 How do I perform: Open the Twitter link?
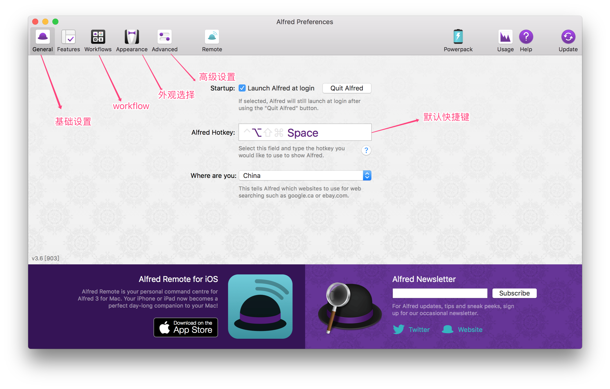411,329
